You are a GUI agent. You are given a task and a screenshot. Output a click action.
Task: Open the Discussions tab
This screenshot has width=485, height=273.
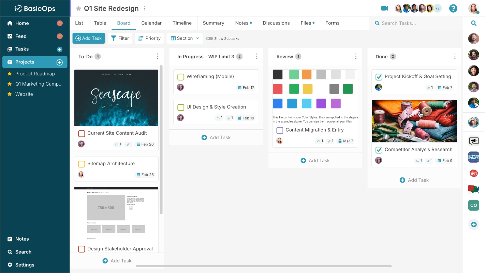coord(276,23)
